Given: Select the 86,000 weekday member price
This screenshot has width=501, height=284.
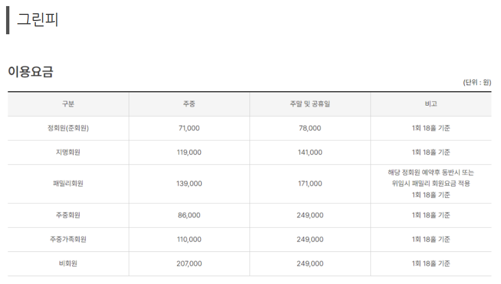Looking at the screenshot, I should coord(189,215).
